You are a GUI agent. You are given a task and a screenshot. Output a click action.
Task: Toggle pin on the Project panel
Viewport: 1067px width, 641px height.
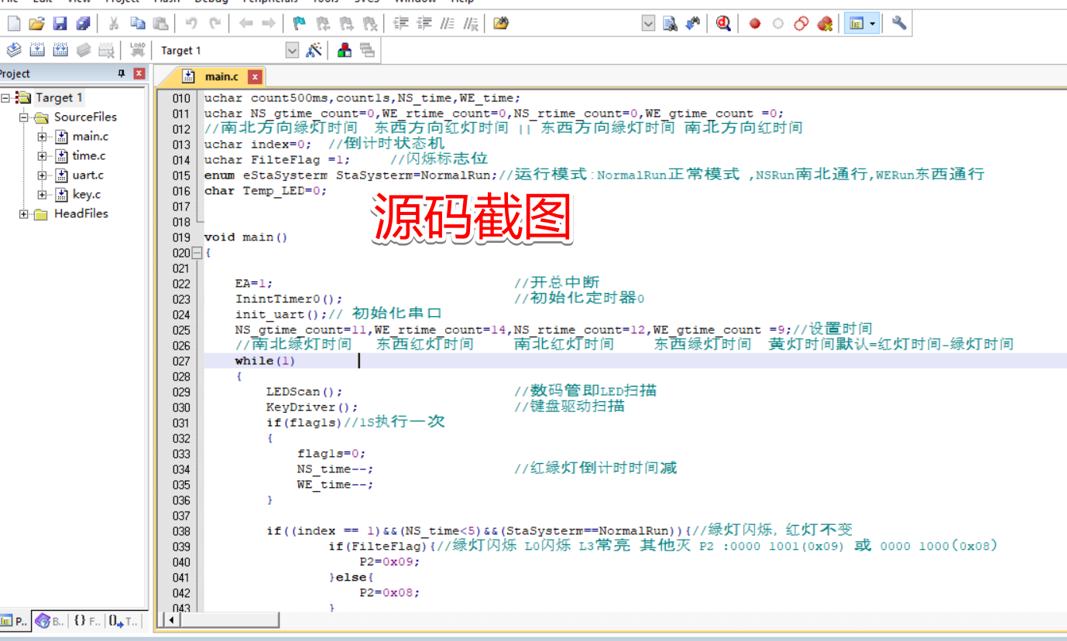tap(121, 73)
